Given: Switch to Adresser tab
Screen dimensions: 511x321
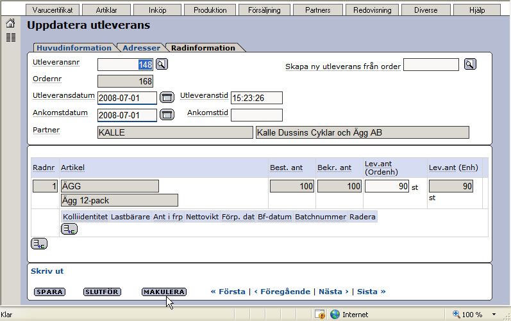Looking at the screenshot, I should [142, 48].
